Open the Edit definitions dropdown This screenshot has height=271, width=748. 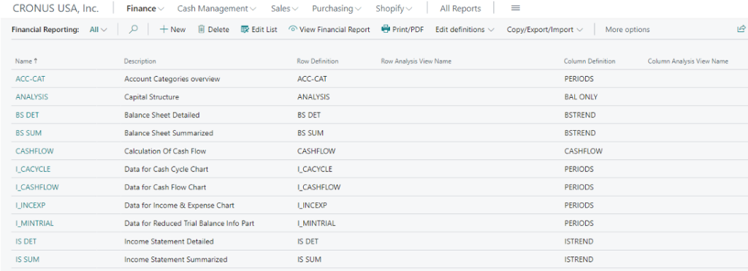point(465,29)
